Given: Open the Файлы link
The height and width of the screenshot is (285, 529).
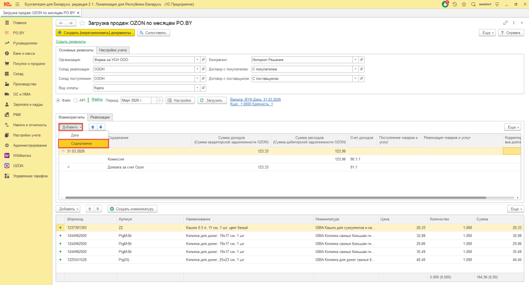Looking at the screenshot, I should coord(97,100).
